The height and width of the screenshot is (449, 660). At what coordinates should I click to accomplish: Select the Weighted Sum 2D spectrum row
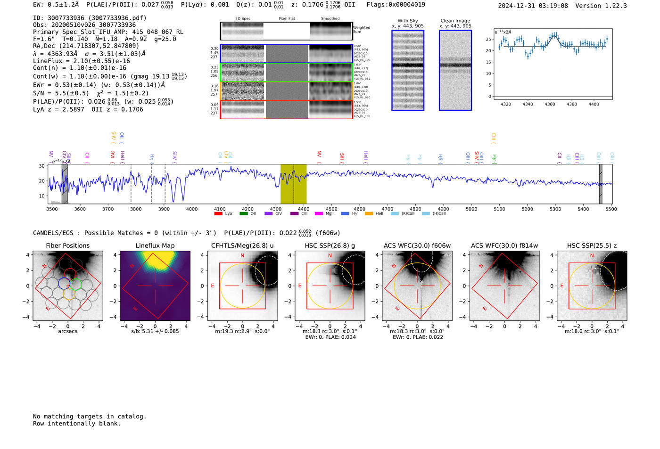coord(286,31)
